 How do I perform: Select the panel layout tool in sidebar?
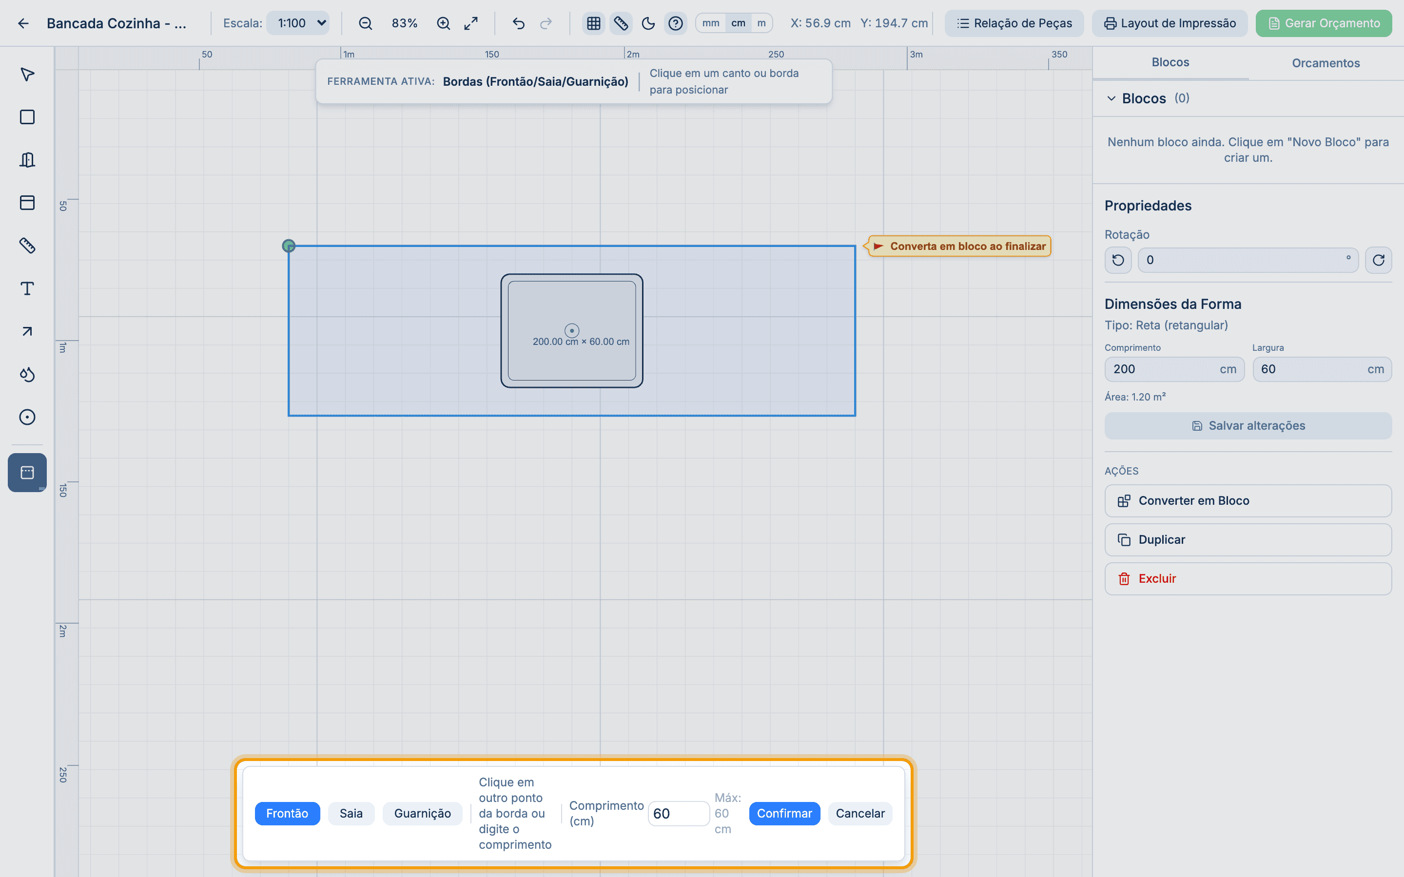(x=27, y=202)
